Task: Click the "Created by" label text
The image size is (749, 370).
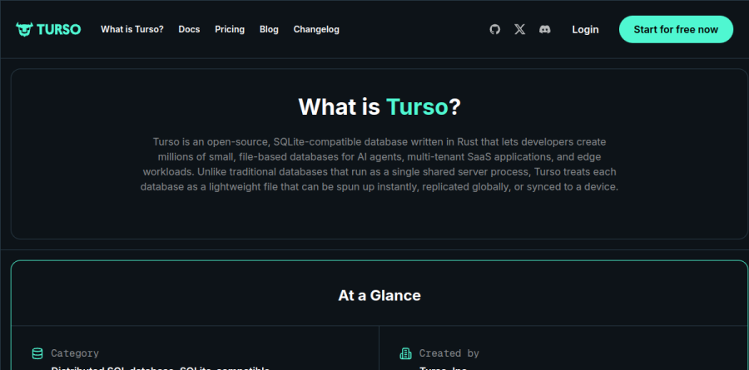Action: (x=449, y=353)
